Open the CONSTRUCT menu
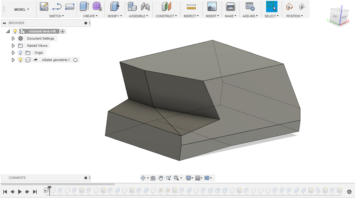 coord(166,16)
